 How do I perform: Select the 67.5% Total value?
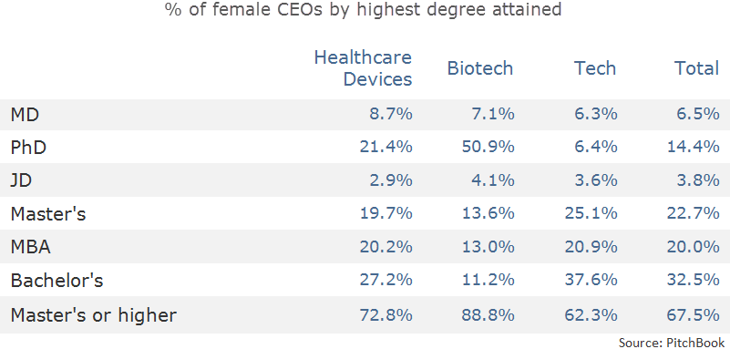694,315
